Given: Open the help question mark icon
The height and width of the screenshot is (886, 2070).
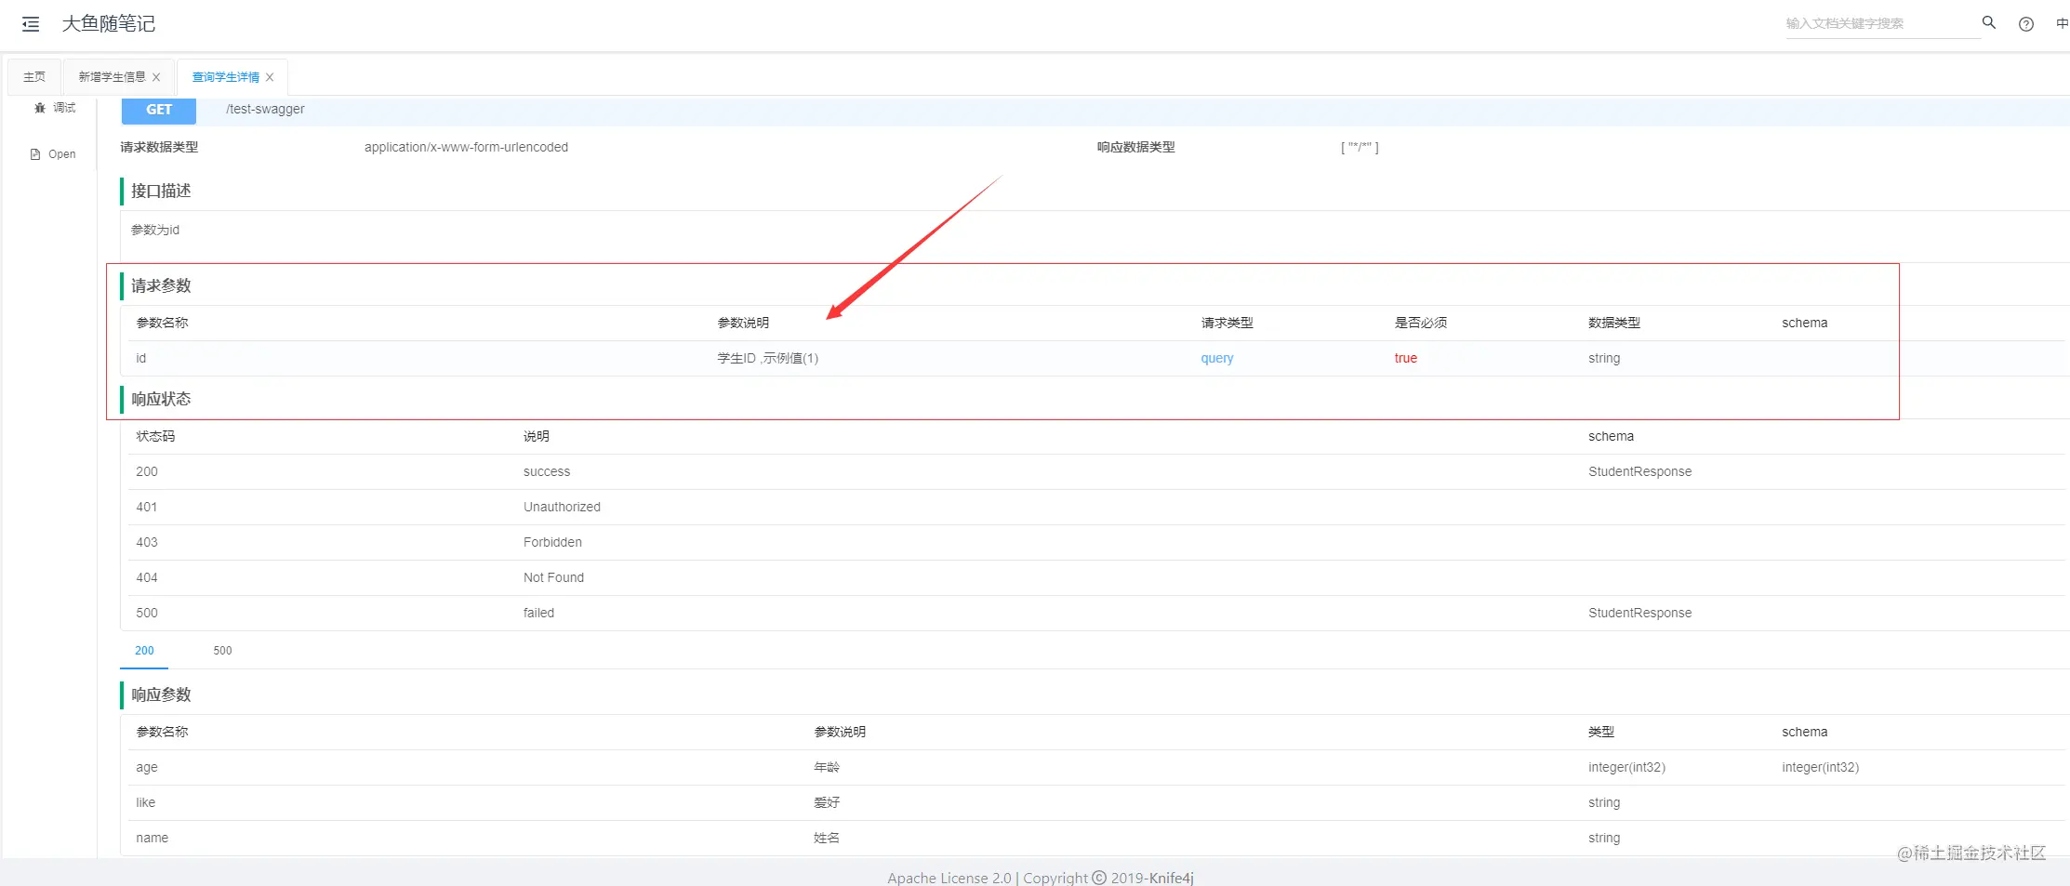Looking at the screenshot, I should coord(2026,24).
